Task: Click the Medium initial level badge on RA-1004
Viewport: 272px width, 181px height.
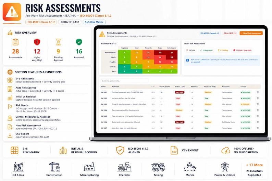Action: 179,110
